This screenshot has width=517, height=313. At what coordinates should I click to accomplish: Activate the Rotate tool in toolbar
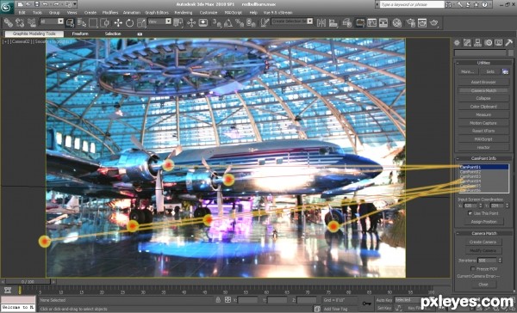[129, 22]
